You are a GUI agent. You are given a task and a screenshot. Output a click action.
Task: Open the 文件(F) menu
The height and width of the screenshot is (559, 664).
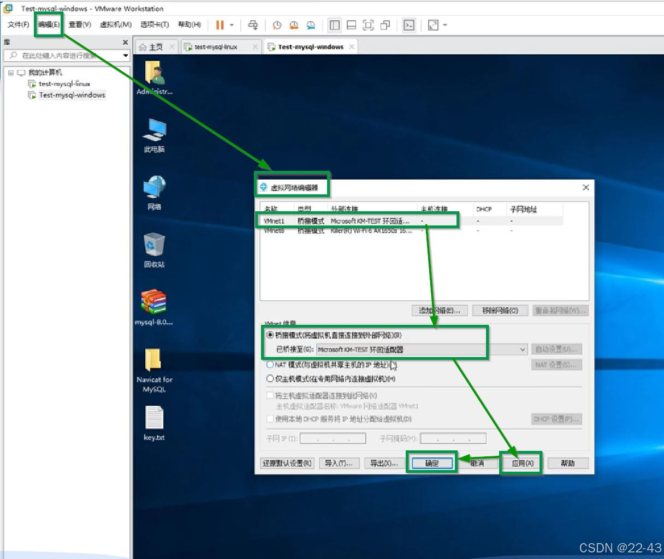click(19, 25)
